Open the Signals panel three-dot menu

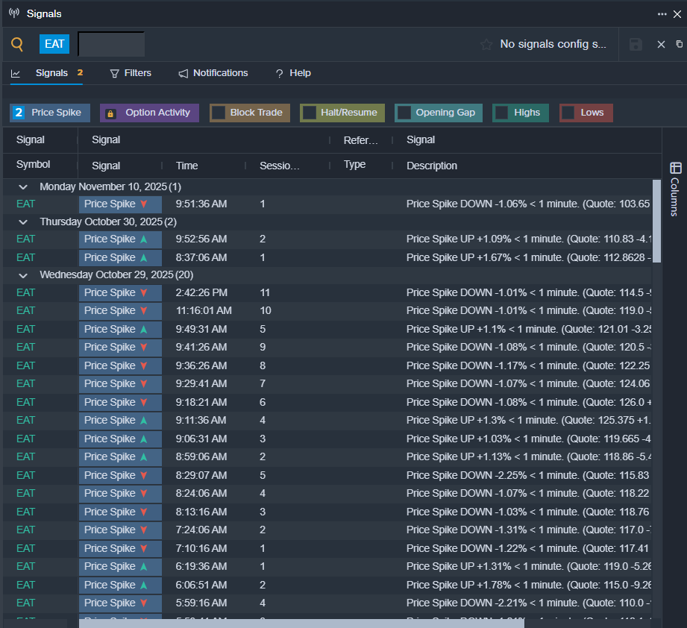(x=662, y=13)
